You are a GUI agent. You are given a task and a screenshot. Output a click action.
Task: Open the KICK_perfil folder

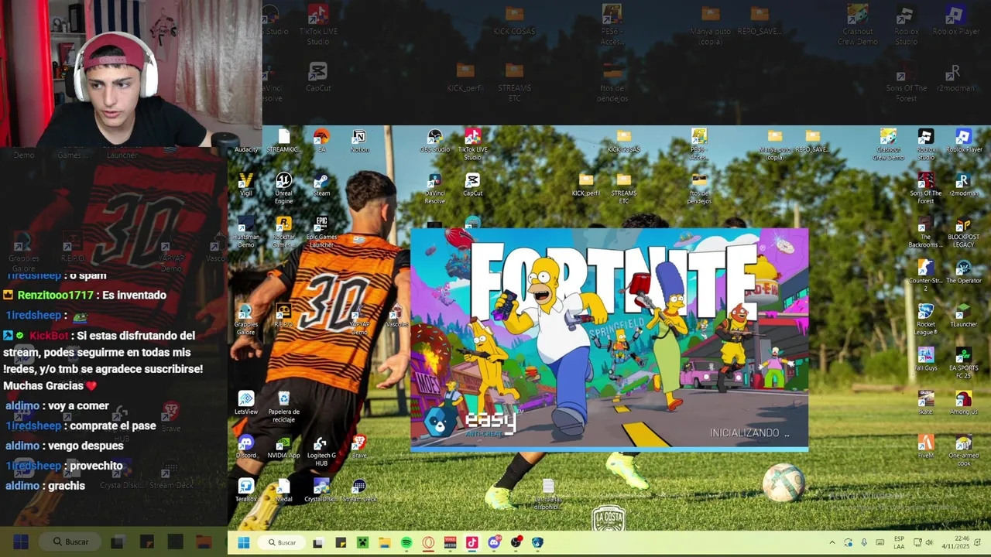[x=586, y=184]
